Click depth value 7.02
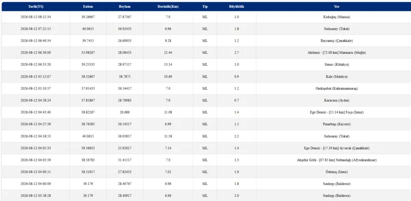The image size is (411, 201). tap(168, 172)
